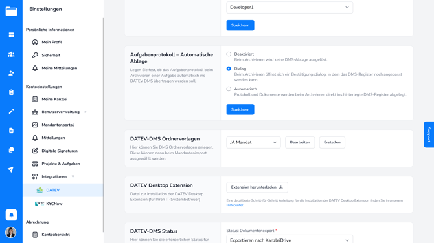Open the dashboard layout icon in blue sidebar
Viewport: 434px width, 243px height.
coord(11,35)
